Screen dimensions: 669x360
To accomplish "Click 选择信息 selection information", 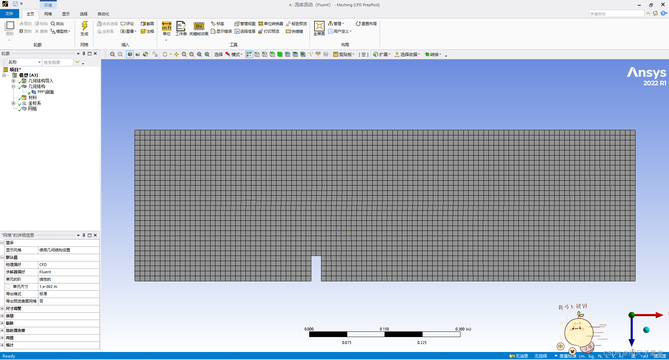I will pos(245,31).
